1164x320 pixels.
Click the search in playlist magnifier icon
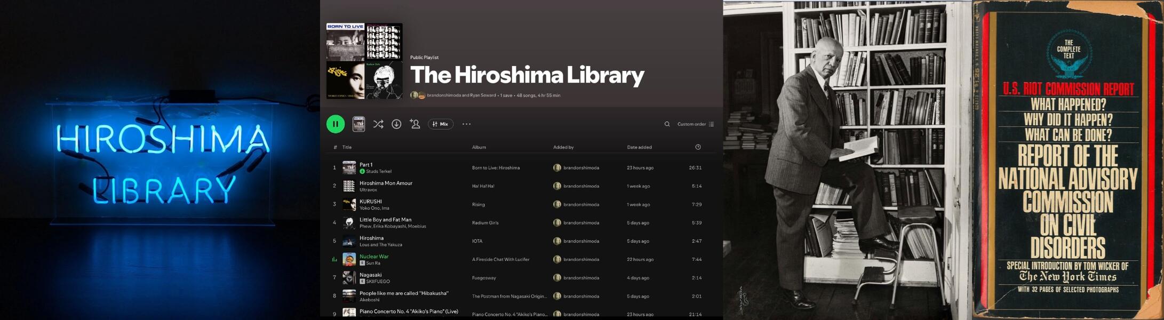click(667, 124)
